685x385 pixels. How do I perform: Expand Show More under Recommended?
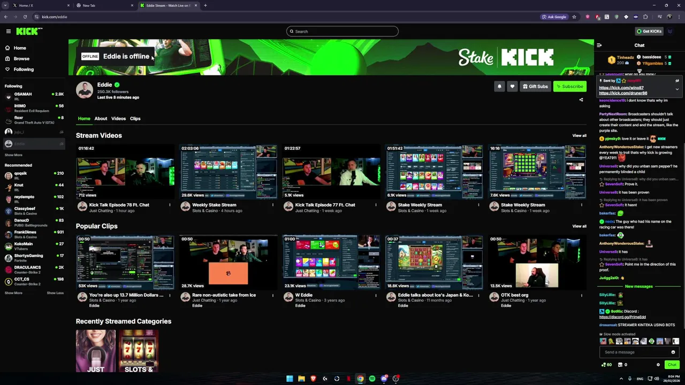13,293
